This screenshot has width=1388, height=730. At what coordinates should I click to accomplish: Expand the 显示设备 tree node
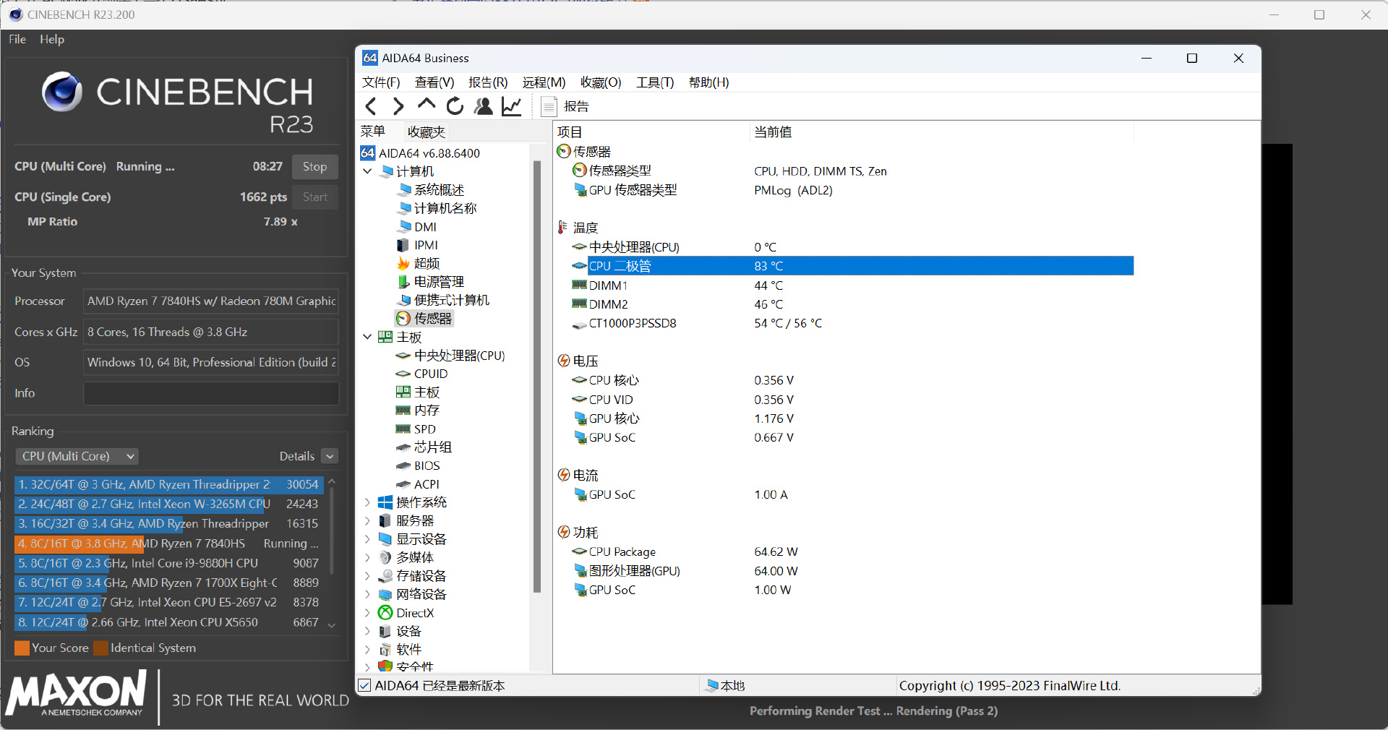pos(367,539)
